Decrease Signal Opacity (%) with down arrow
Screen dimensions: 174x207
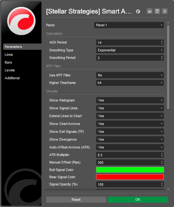(x=162, y=186)
